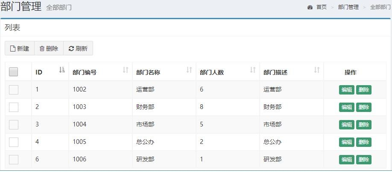Edit the 财务部 department row
Screen dimensions: 392x172
(x=346, y=107)
